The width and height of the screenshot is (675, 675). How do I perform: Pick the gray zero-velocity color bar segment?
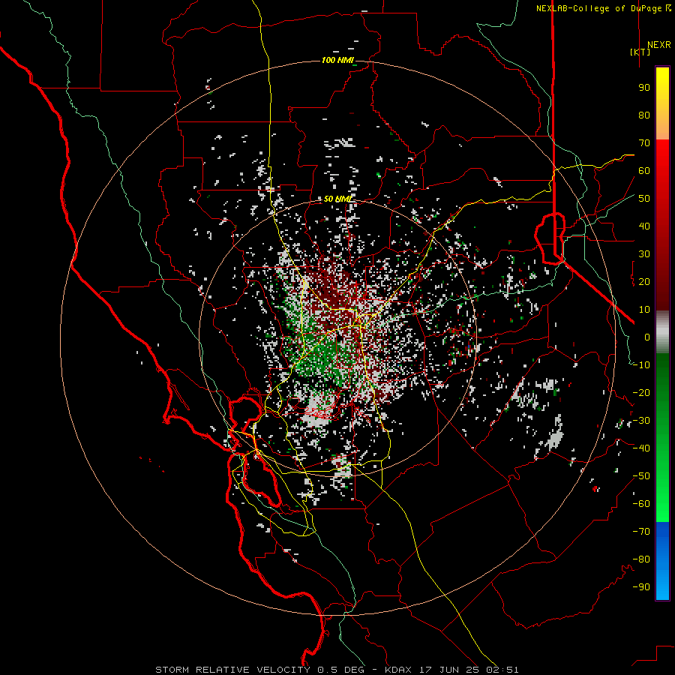pyautogui.click(x=662, y=332)
